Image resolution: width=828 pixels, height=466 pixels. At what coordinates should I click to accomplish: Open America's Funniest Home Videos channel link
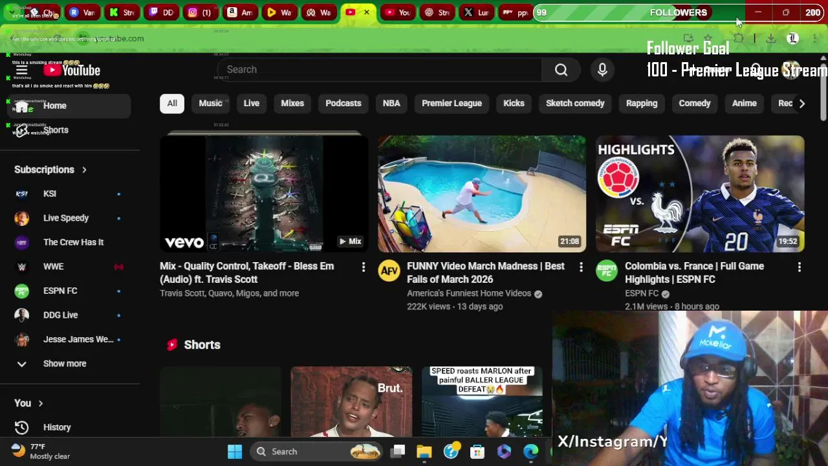click(469, 293)
